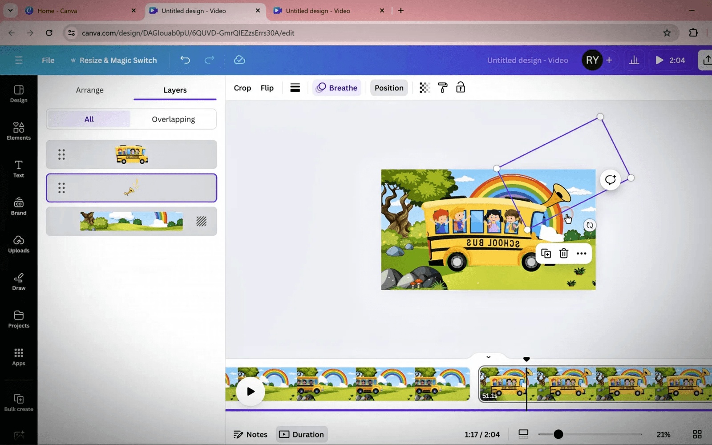Play the timeline preview
The height and width of the screenshot is (445, 712).
tap(251, 392)
